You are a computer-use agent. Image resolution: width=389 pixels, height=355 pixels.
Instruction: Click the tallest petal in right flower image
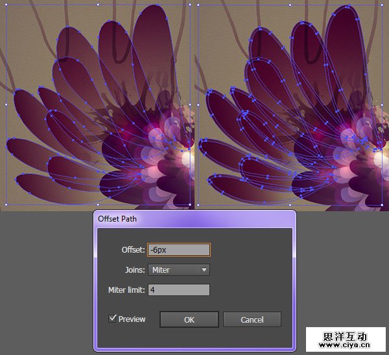click(344, 45)
